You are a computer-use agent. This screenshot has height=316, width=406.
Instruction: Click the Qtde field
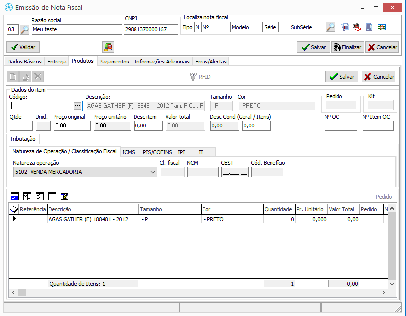(x=21, y=126)
